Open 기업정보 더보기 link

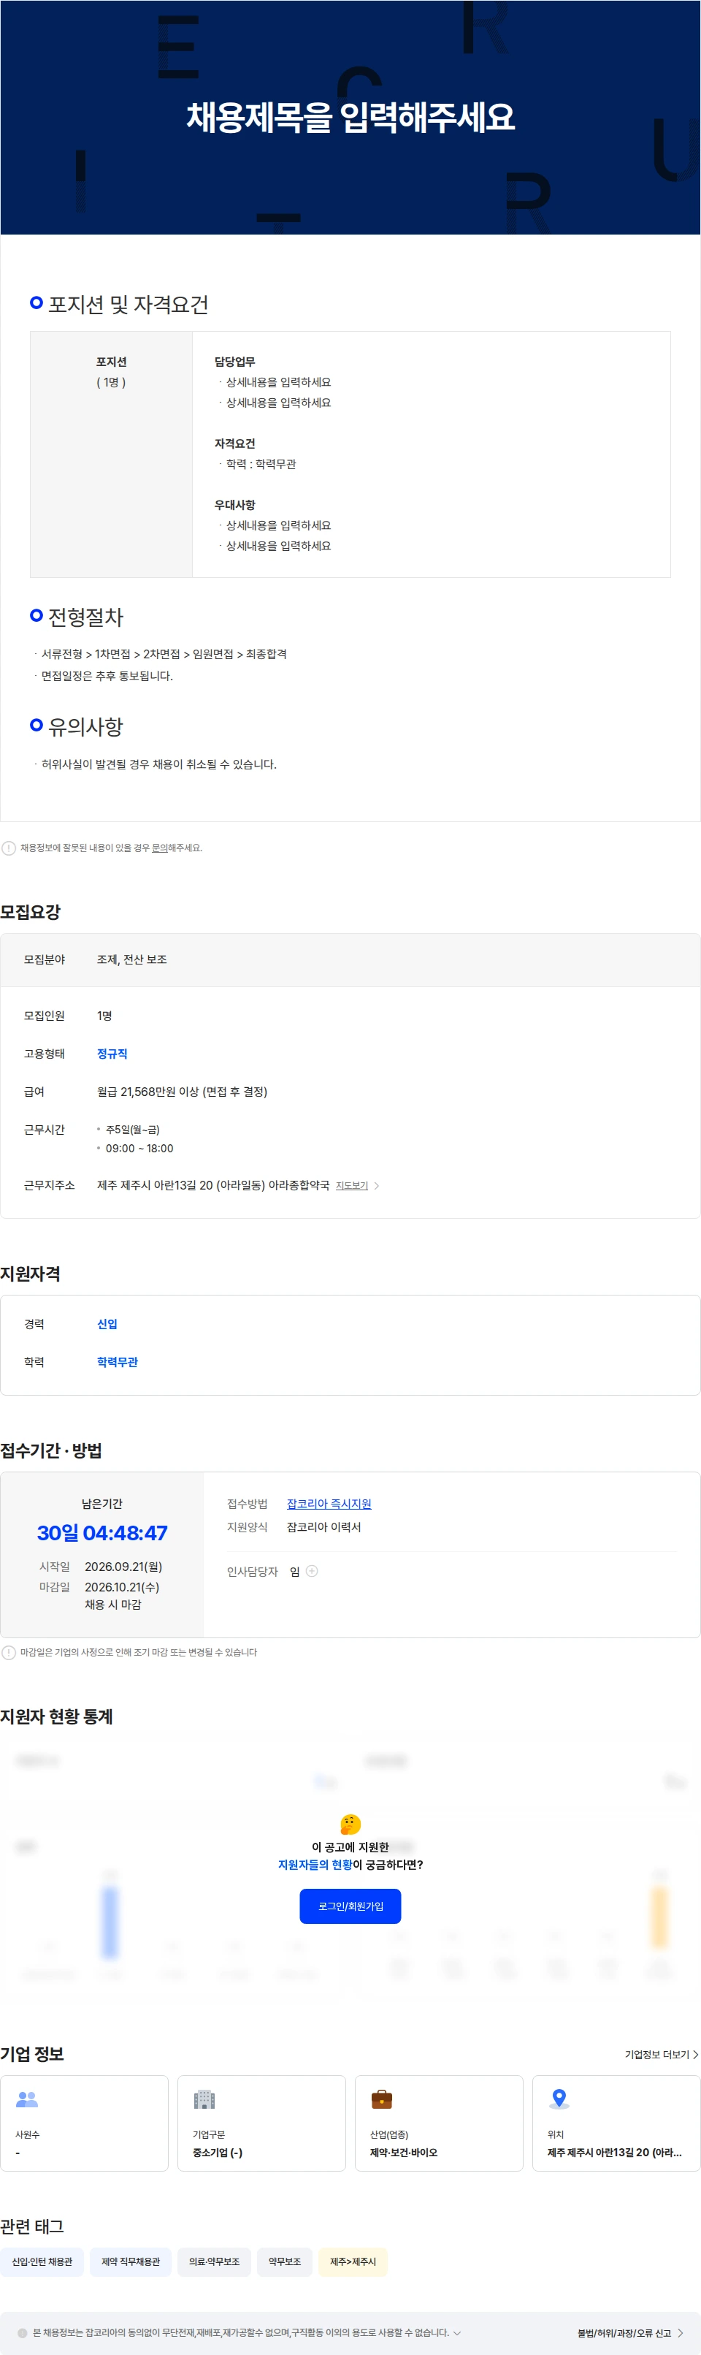(662, 2054)
